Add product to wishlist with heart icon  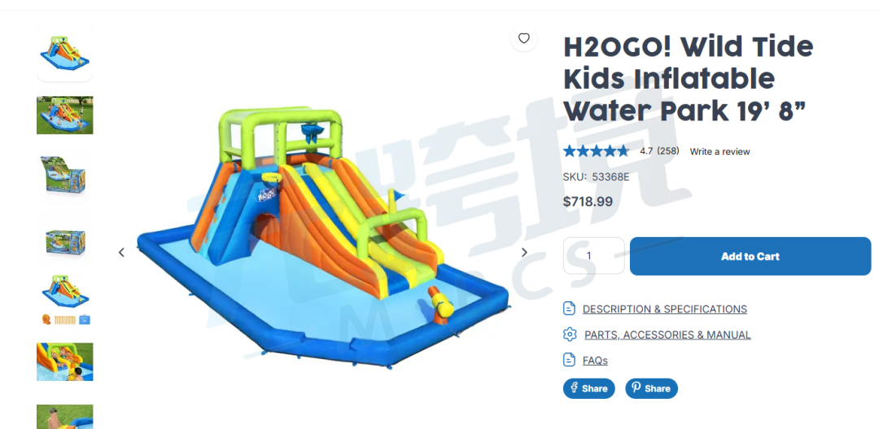click(x=523, y=38)
